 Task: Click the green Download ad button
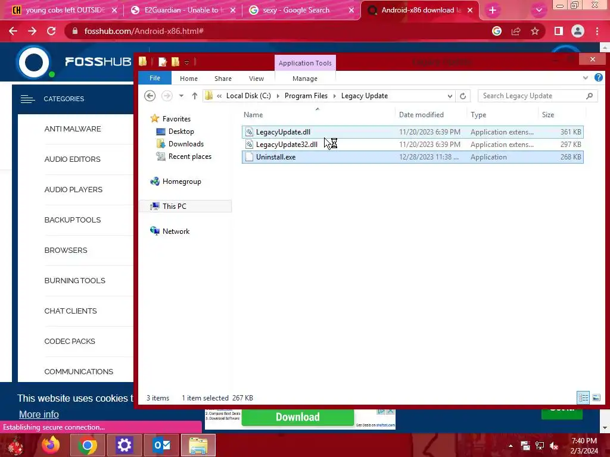(x=298, y=417)
